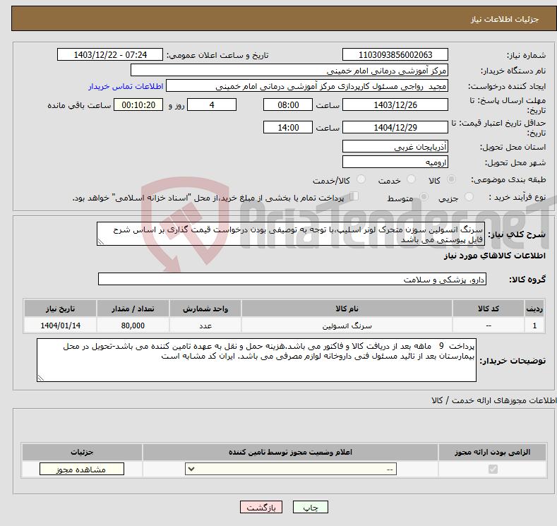Screen dimensions: 557x526
Task: Click the province field آذربایجان غربی
Action: (x=395, y=146)
